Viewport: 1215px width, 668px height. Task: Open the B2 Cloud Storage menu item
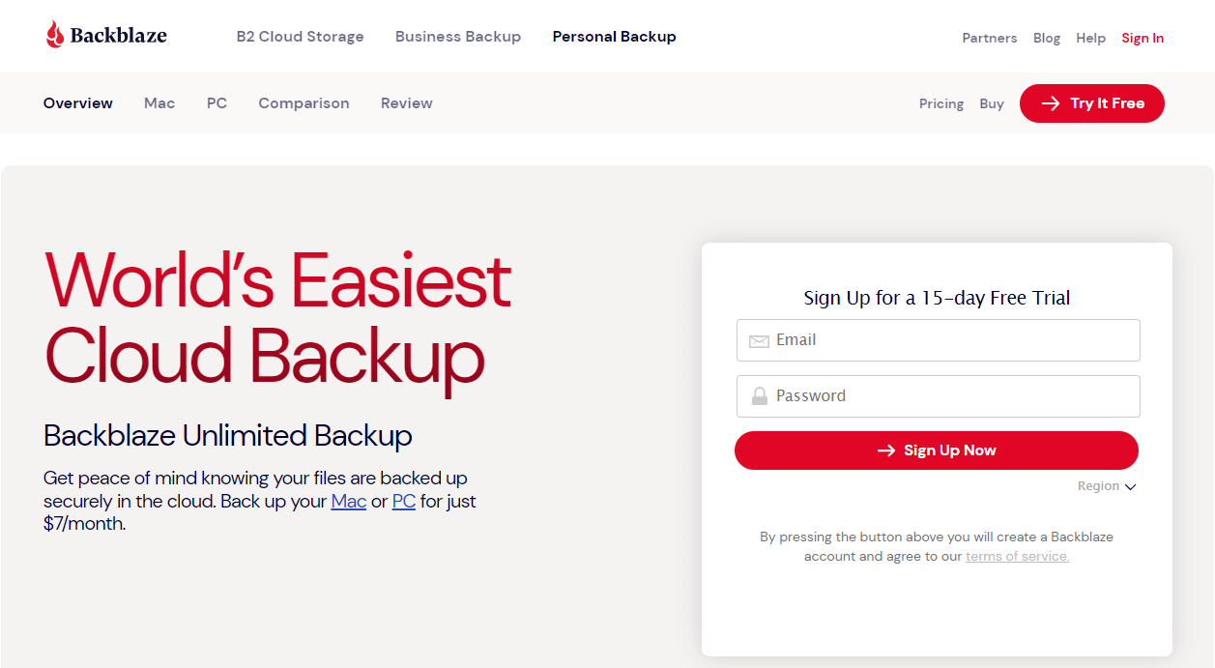pyautogui.click(x=300, y=37)
